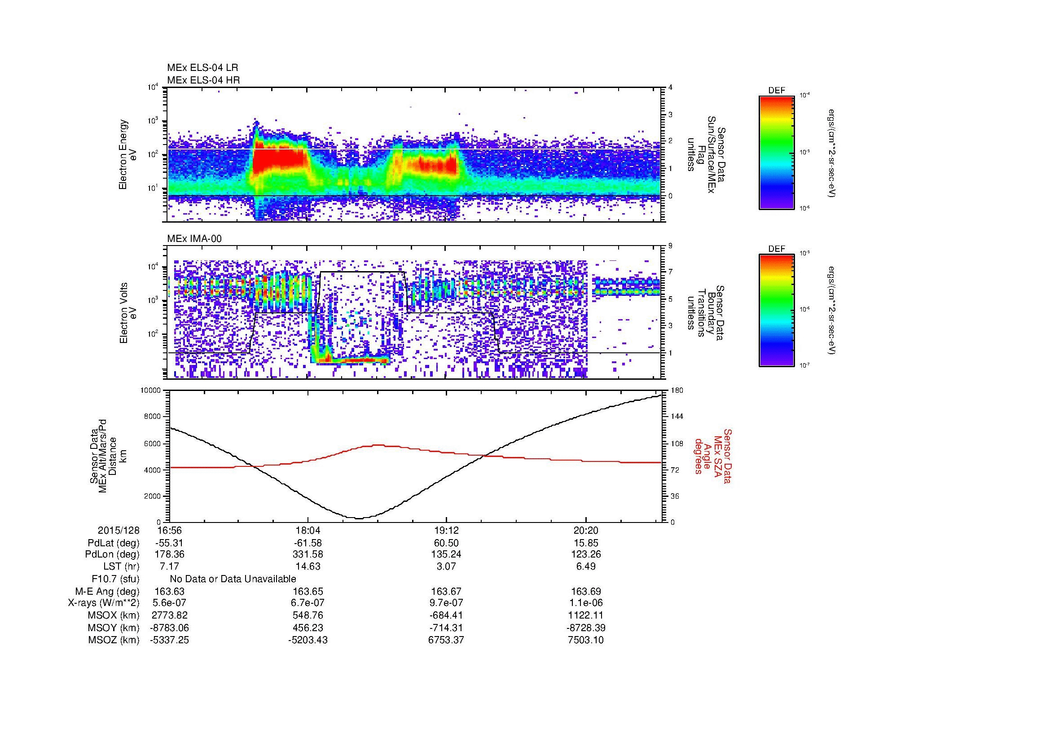Screen dimensions: 1050x742
Task: Click MSOZ value -5203.43
Action: tap(308, 640)
